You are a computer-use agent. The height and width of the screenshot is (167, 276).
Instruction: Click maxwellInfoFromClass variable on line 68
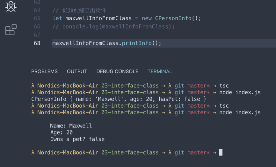tap(85, 43)
